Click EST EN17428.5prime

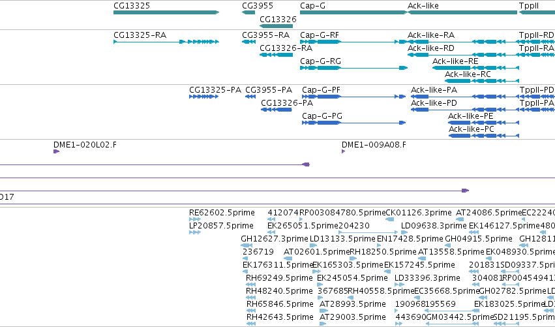(410, 239)
